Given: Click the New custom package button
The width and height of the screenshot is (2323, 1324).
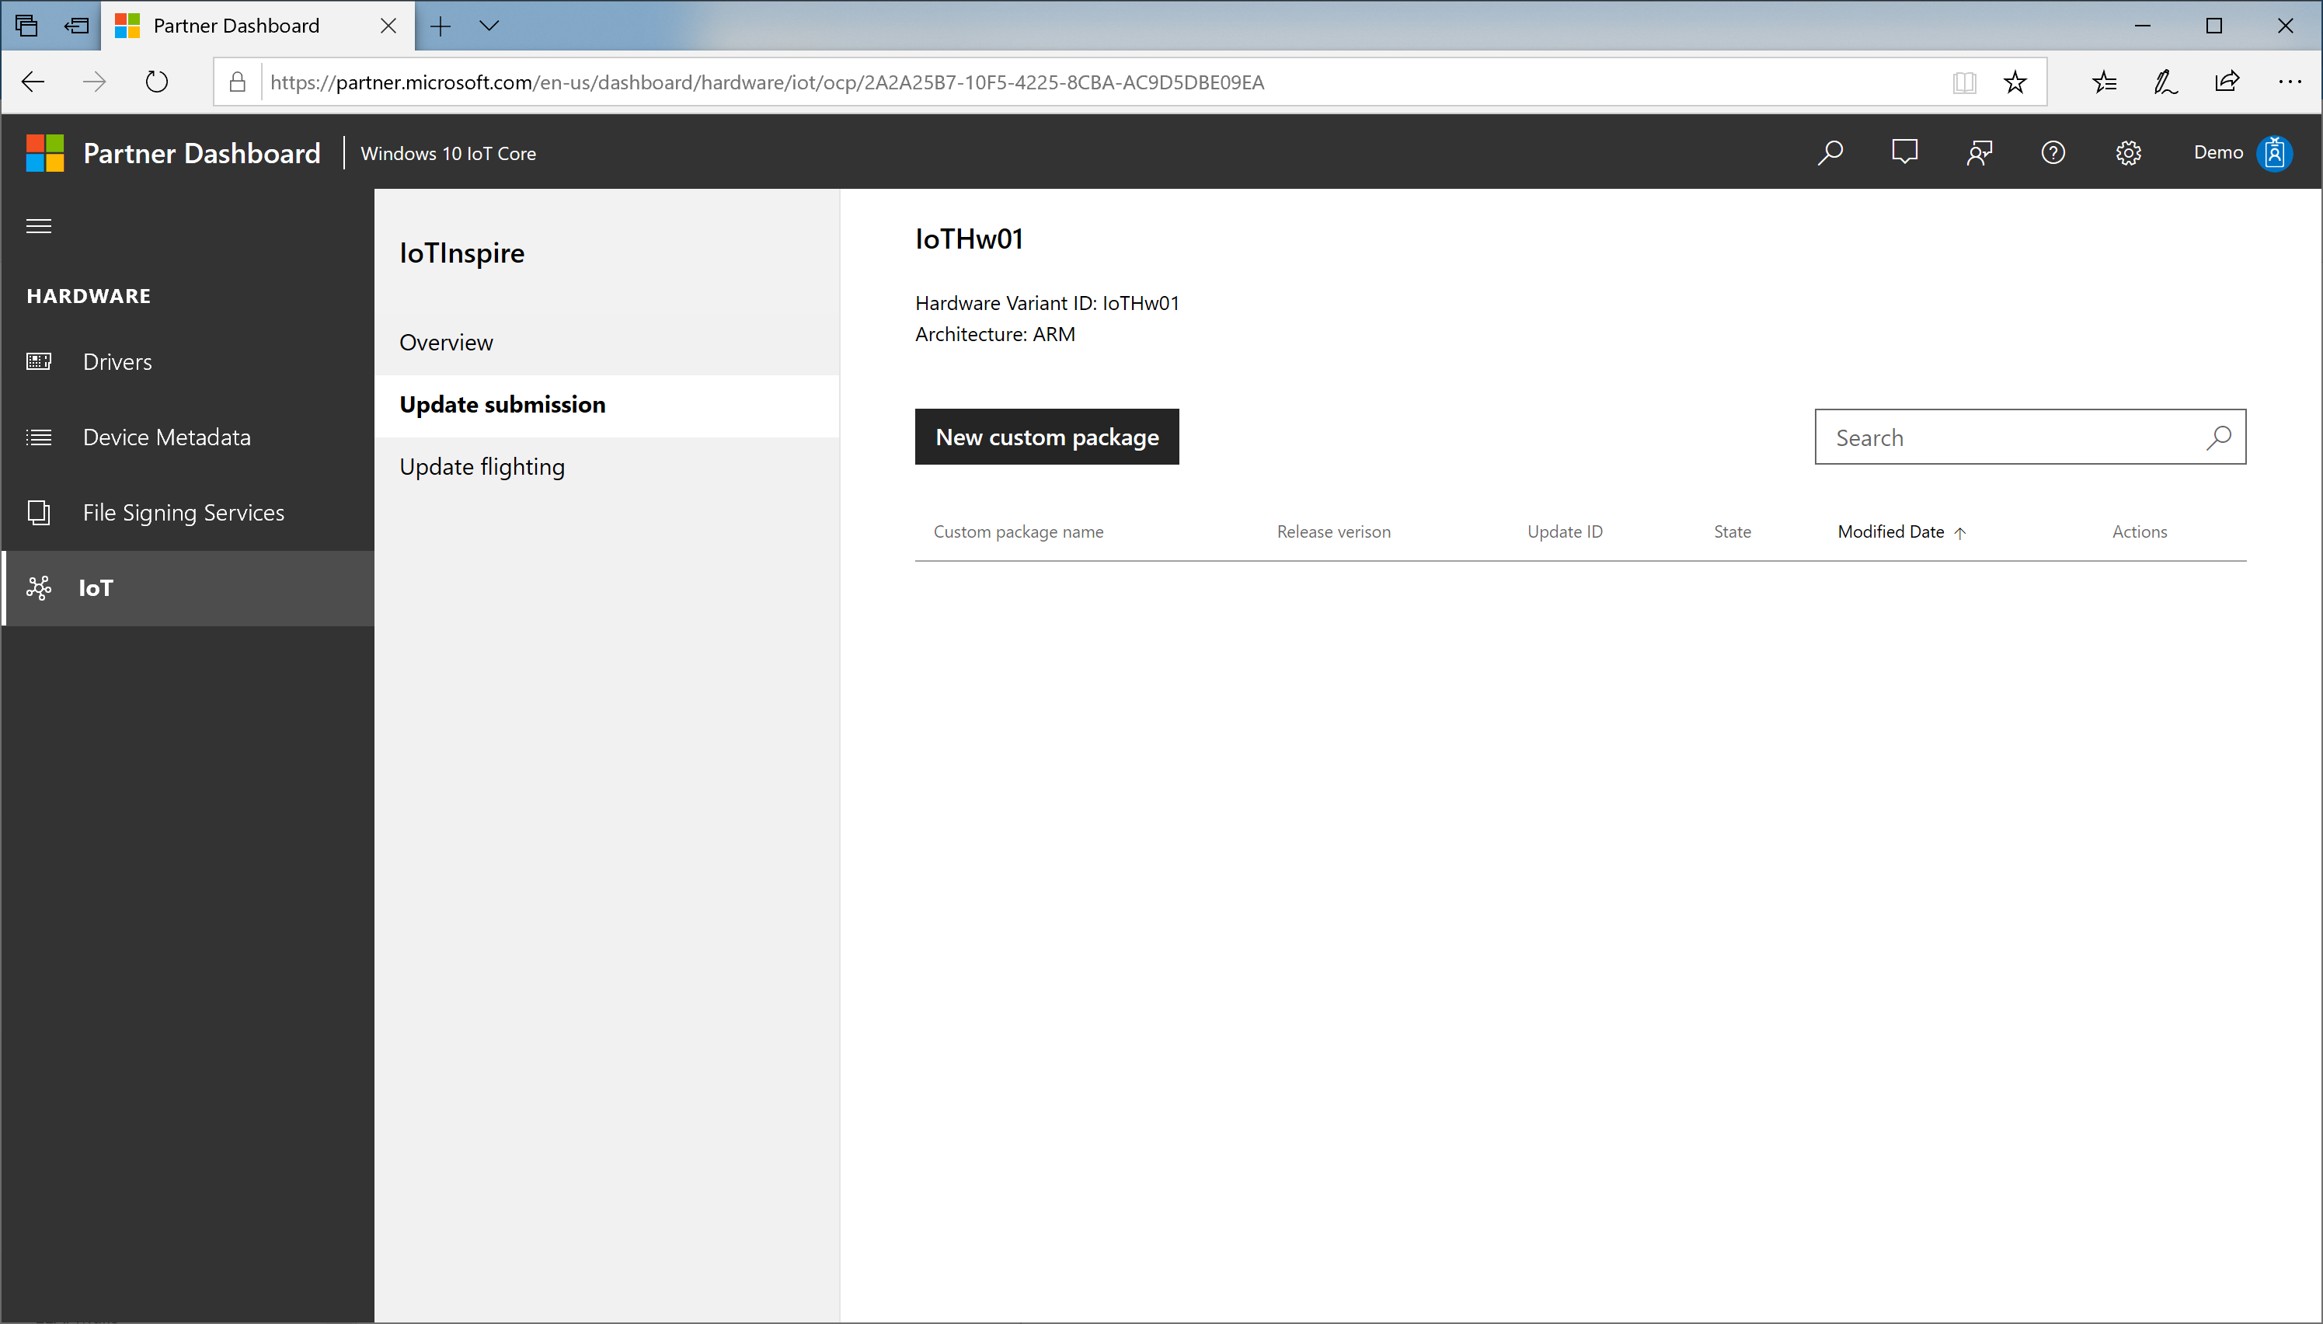Looking at the screenshot, I should point(1047,435).
